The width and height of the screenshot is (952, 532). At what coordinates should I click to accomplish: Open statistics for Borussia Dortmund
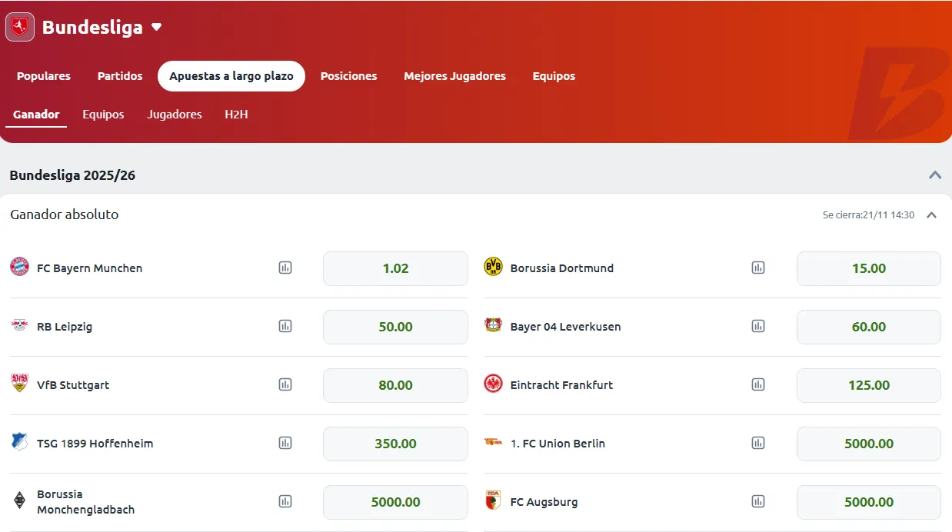coord(758,268)
